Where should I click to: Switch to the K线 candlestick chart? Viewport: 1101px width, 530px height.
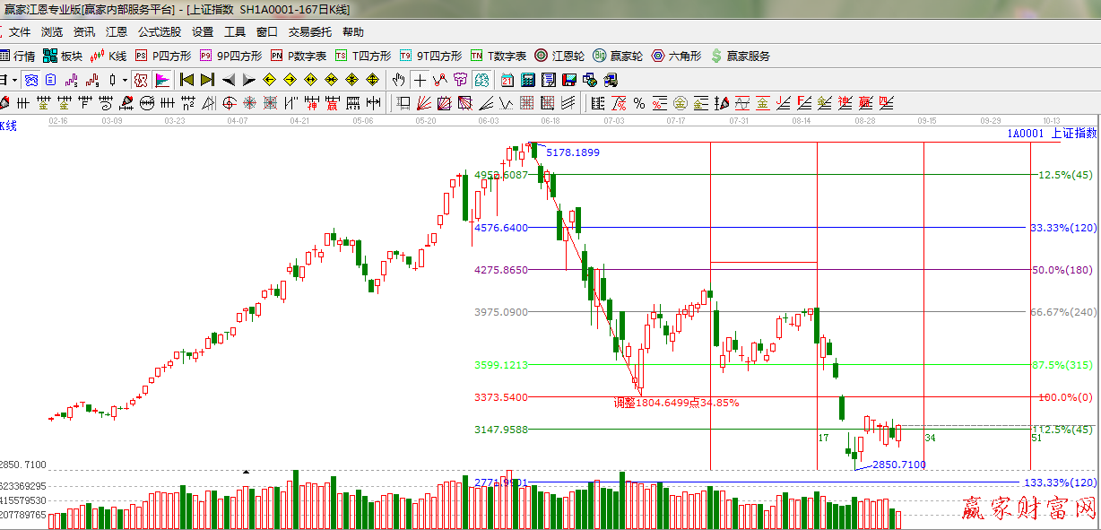[x=108, y=56]
